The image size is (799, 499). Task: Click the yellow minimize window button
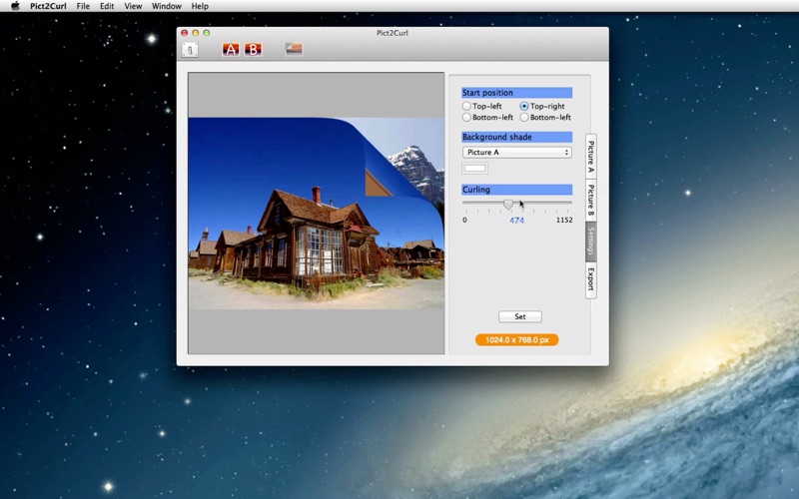(195, 33)
